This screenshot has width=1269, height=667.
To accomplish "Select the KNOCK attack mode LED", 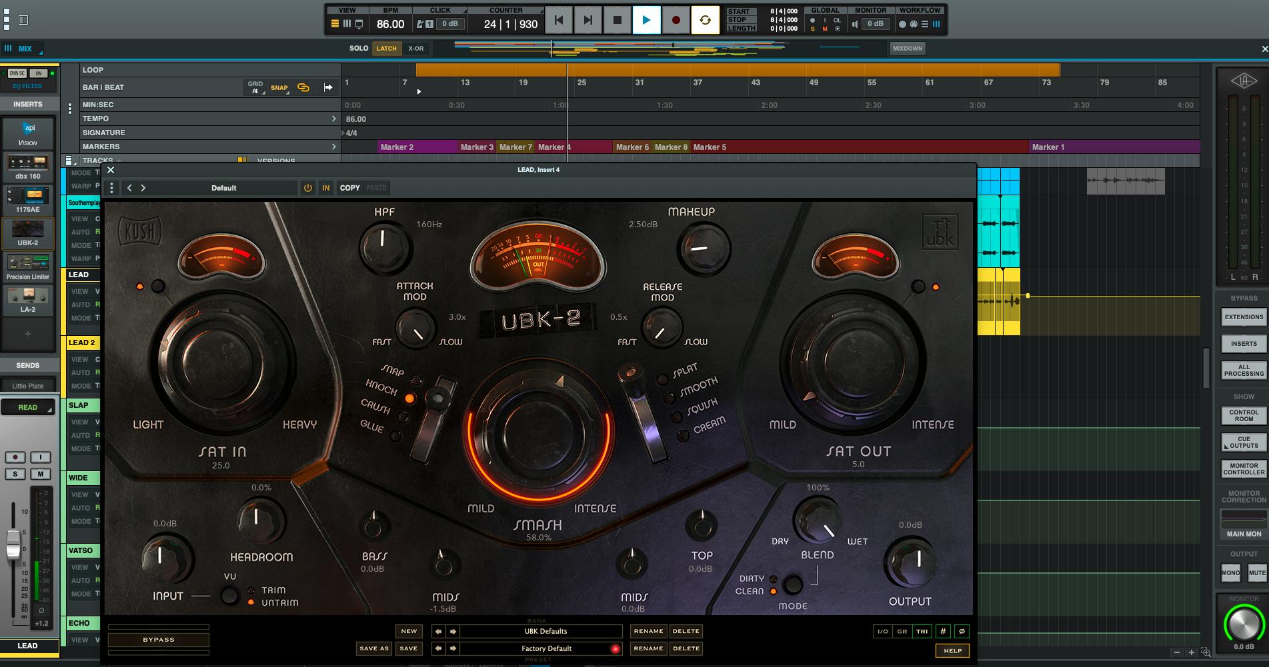I will 410,398.
